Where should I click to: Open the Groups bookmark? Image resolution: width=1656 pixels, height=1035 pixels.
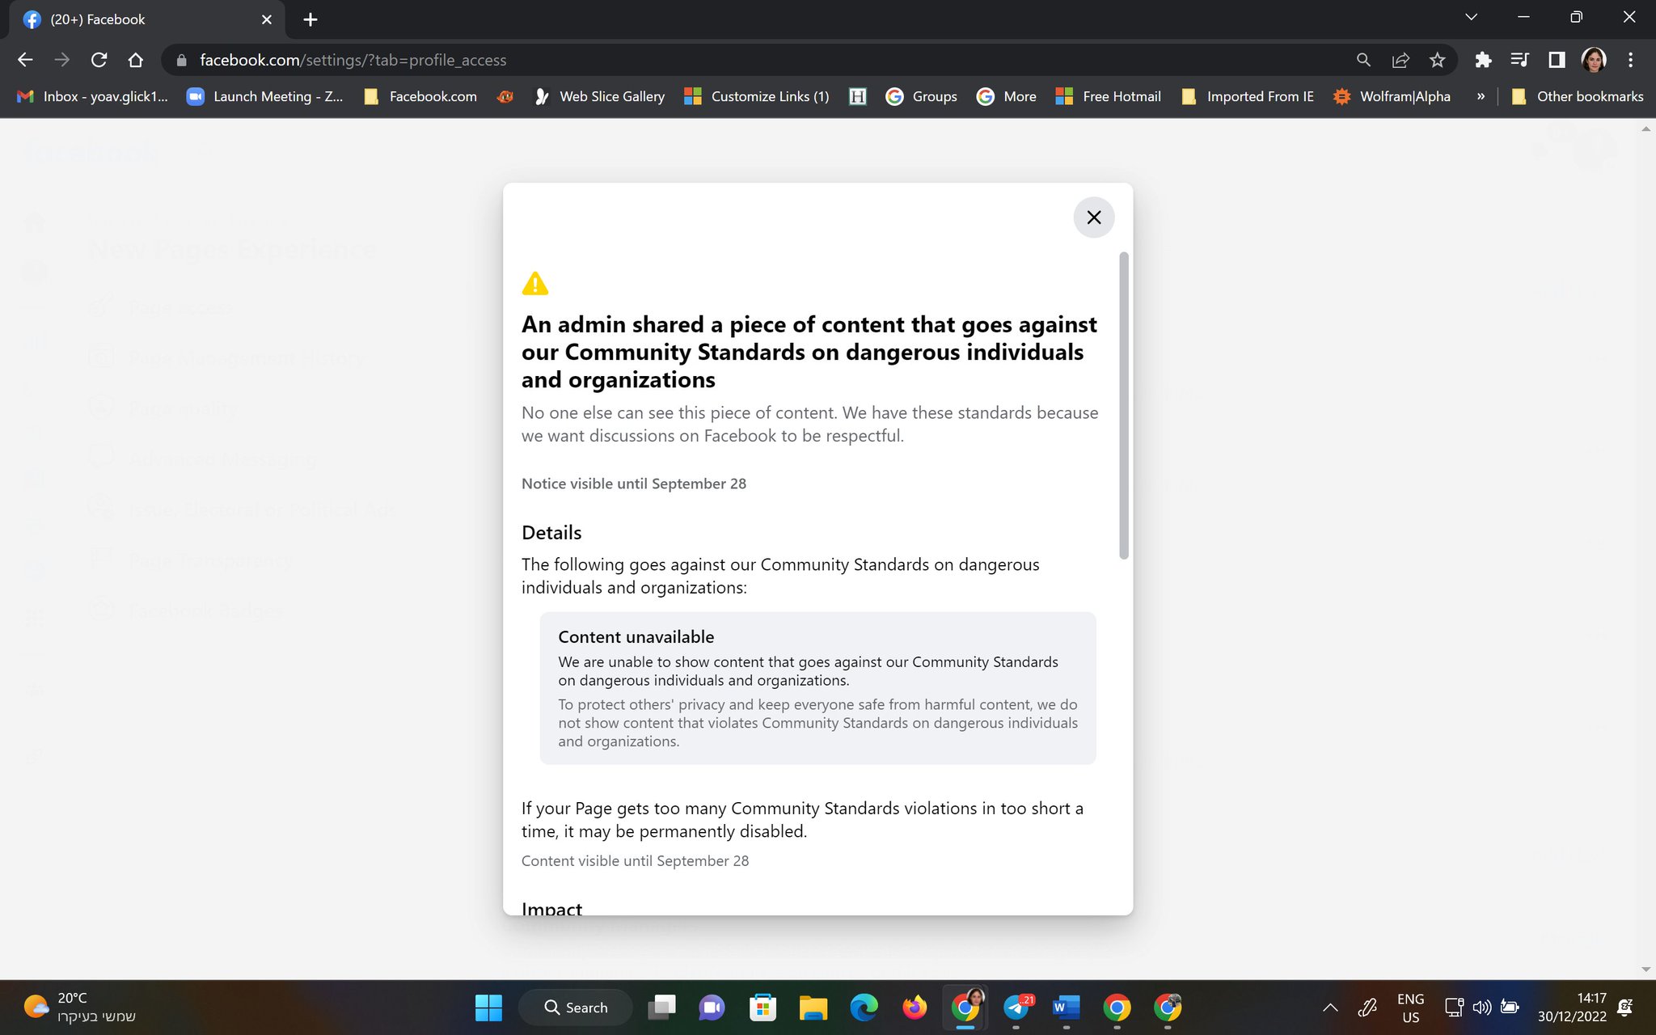[921, 96]
